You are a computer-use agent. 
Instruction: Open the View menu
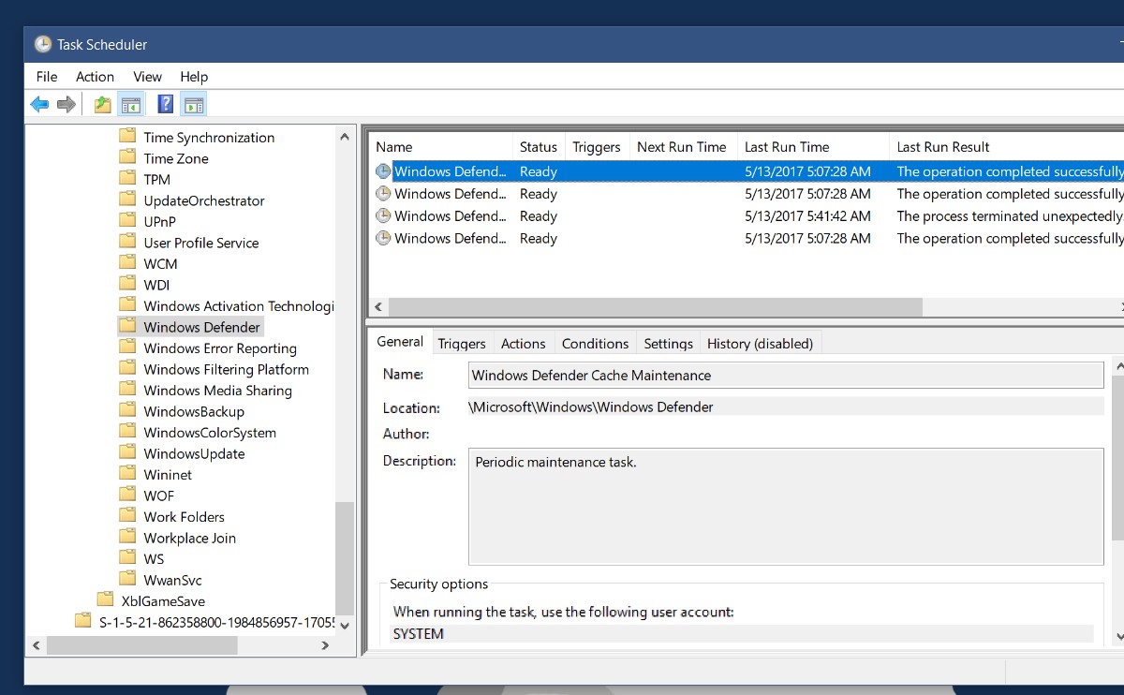tap(147, 77)
